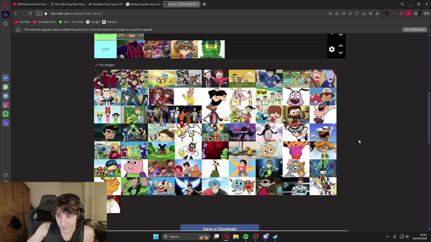Reload the page with refresh icon
This screenshot has width=431, height=242.
coord(30,13)
